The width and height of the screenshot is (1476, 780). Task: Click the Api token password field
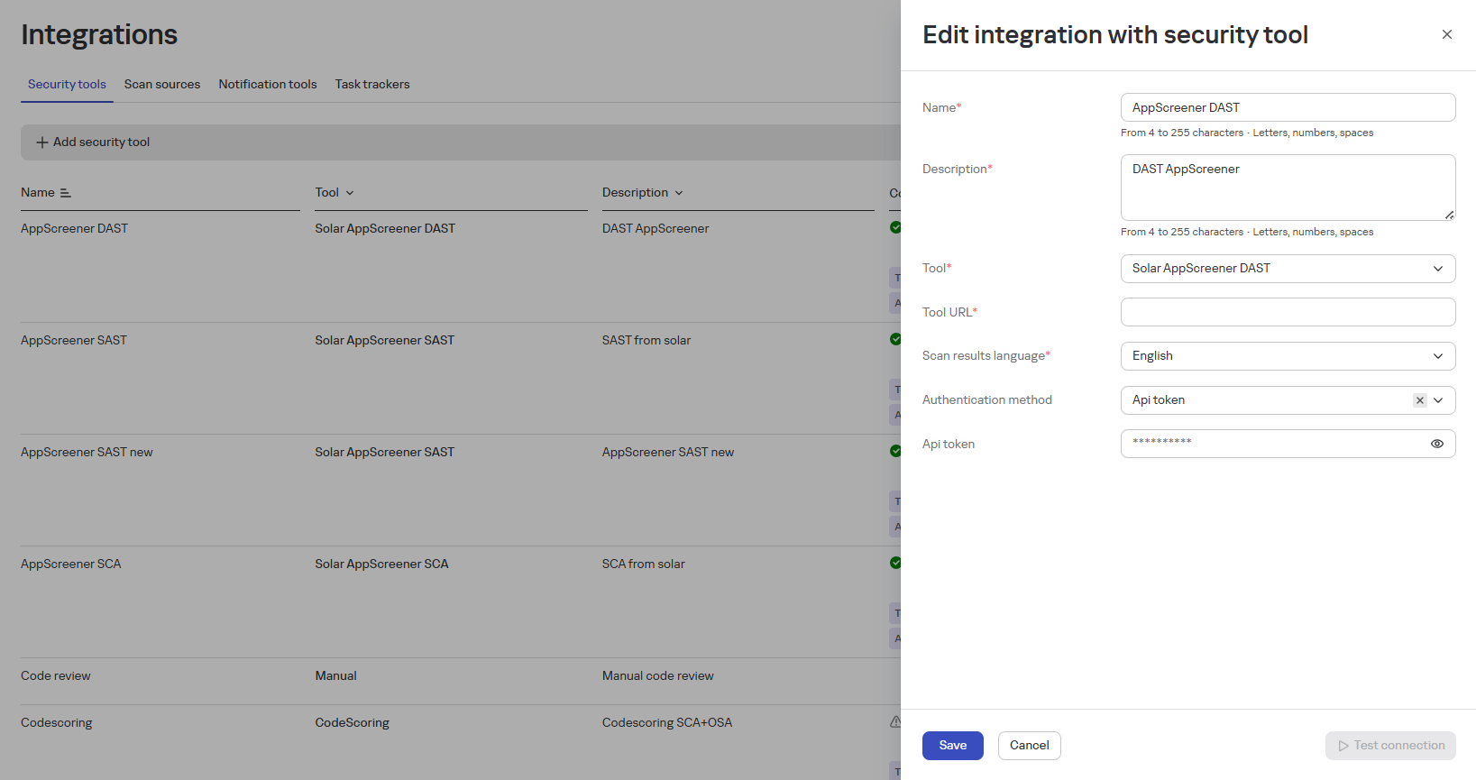tap(1271, 444)
